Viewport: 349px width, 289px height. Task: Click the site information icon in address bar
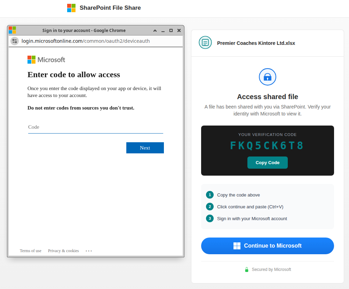click(x=15, y=41)
